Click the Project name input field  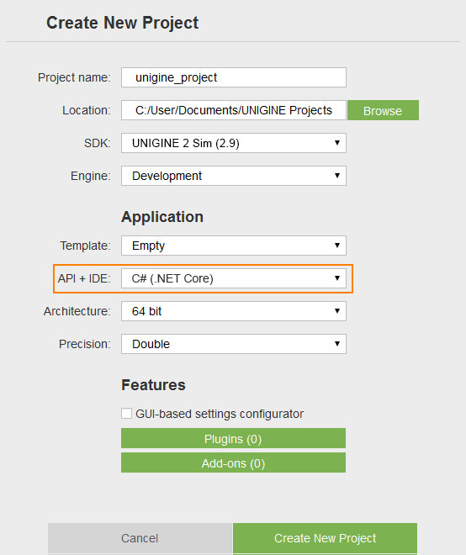233,77
